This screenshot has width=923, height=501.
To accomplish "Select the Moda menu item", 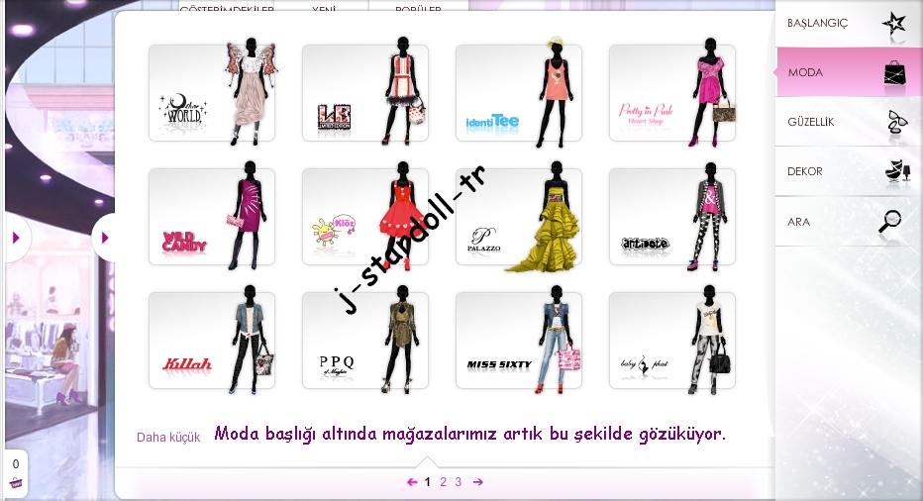I will [849, 72].
